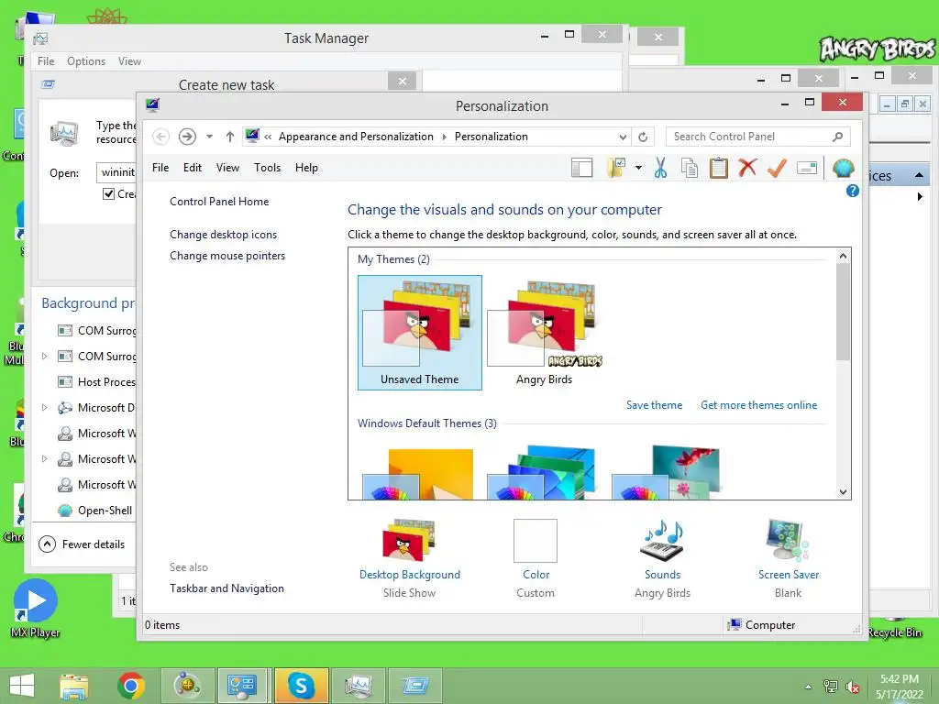This screenshot has height=704, width=939.
Task: Click Get more themes online
Action: click(x=758, y=405)
